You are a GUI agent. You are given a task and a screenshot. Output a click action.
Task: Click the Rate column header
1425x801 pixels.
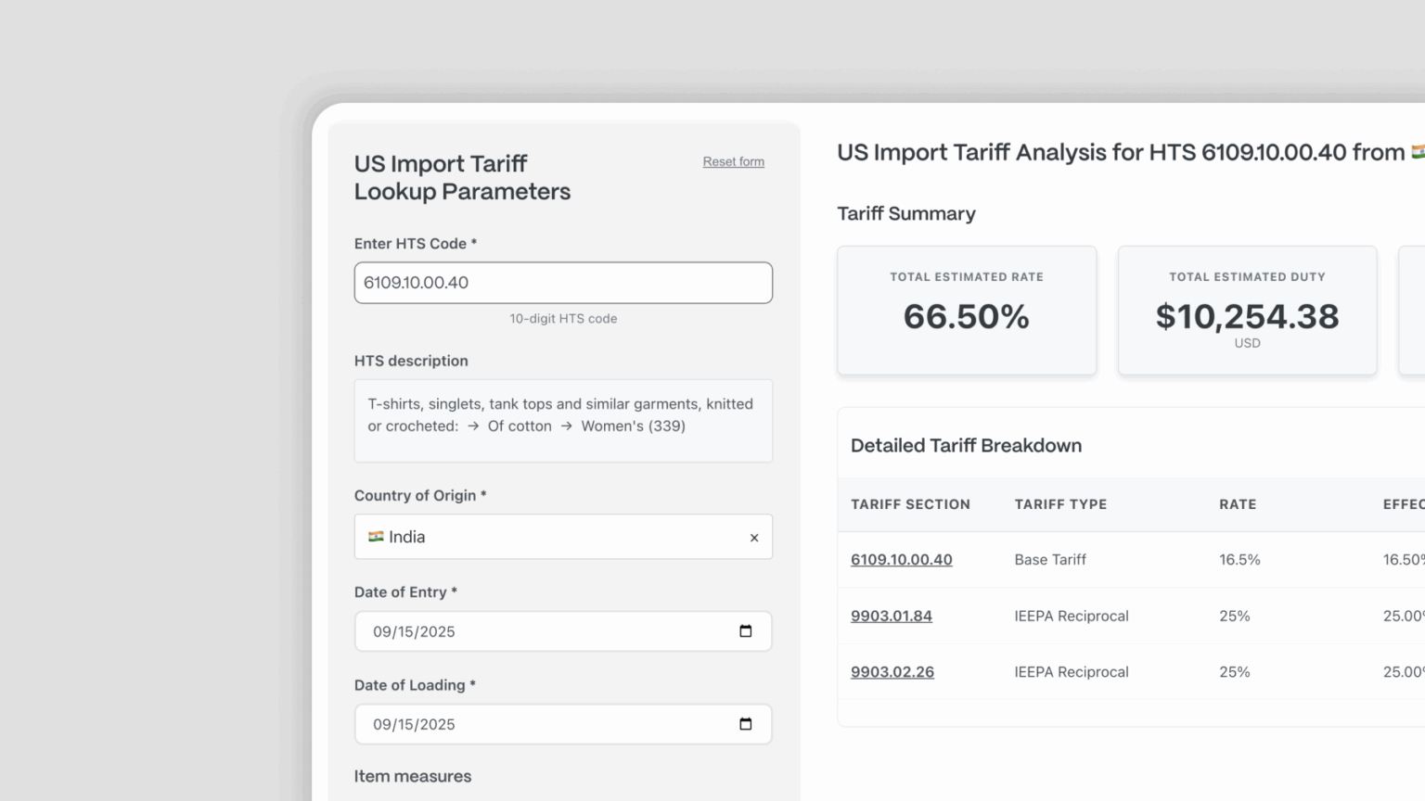[1238, 504]
